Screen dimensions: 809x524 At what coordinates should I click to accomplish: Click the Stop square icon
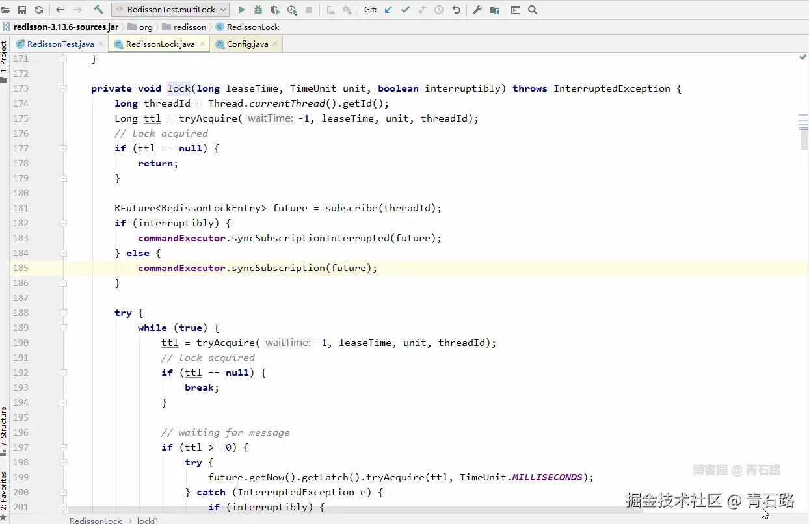click(309, 10)
